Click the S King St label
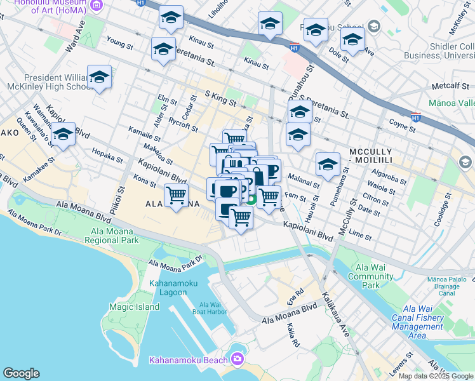475x381 pixels. tap(220, 98)
